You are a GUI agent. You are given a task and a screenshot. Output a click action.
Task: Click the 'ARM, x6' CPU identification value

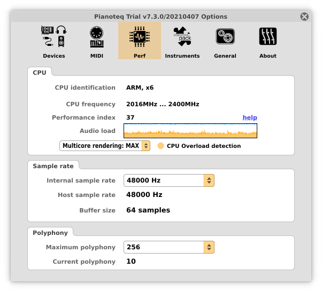pos(140,88)
